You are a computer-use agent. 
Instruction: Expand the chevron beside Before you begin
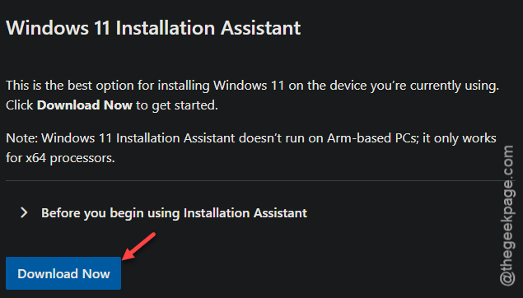24,212
